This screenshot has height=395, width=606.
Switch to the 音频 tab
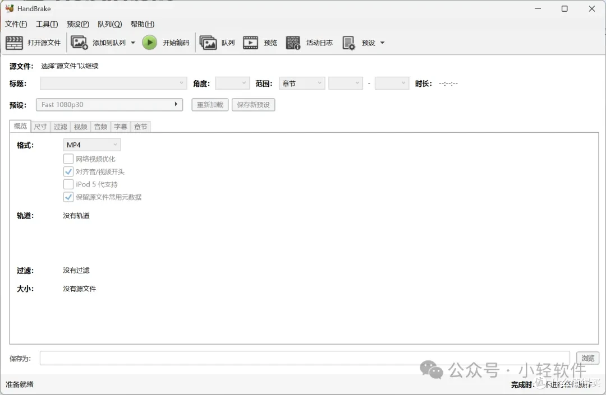[x=100, y=127]
